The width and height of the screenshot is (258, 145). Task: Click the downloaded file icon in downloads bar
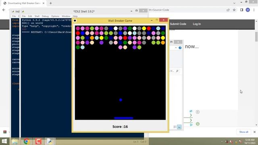coord(5,132)
